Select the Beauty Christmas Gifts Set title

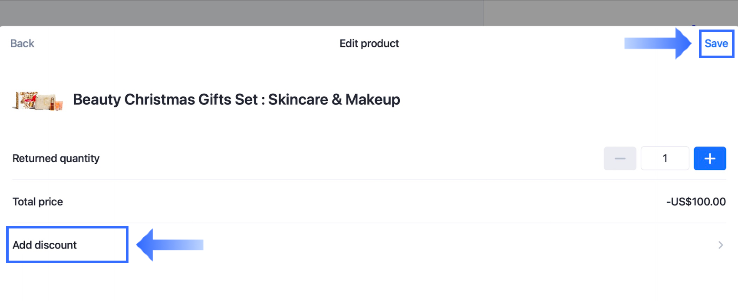pyautogui.click(x=236, y=99)
